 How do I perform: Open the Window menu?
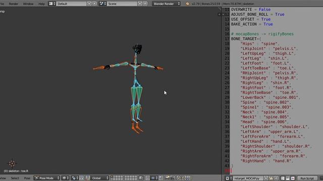pos(28,4)
